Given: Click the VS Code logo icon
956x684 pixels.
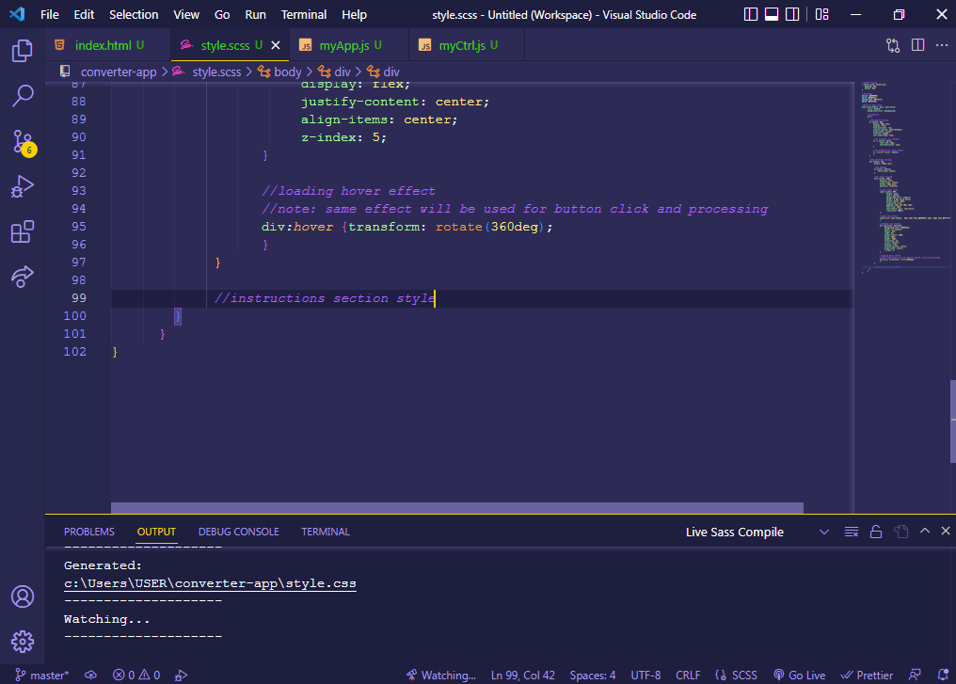Looking at the screenshot, I should point(17,14).
